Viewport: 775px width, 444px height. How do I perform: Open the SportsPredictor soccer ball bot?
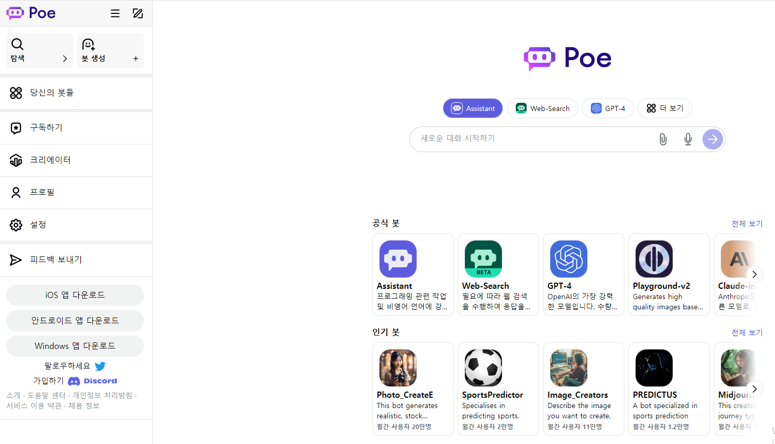[x=483, y=368]
